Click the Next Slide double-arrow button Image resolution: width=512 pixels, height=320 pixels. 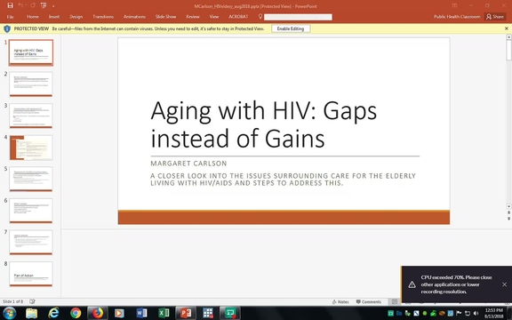coord(508,219)
